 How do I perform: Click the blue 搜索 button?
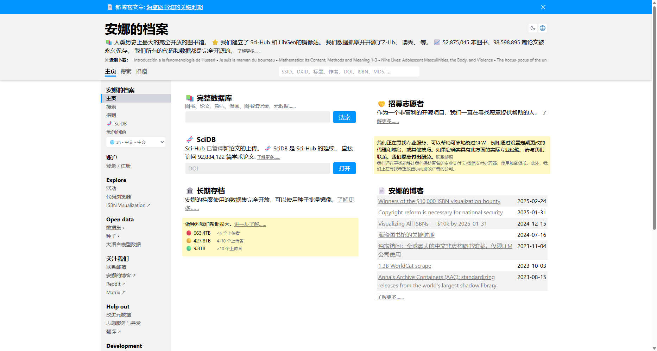click(x=345, y=117)
